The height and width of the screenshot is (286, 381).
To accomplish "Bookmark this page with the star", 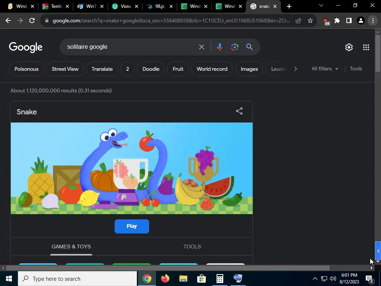I will tap(310, 21).
